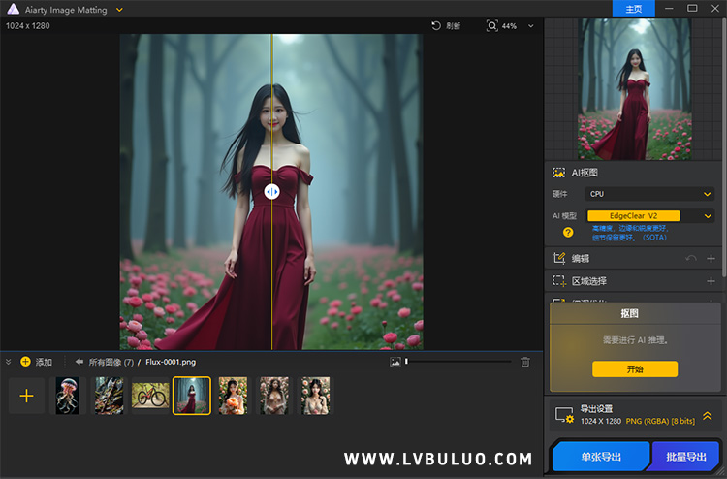Click the back arrow beside 所有图像

(79, 362)
